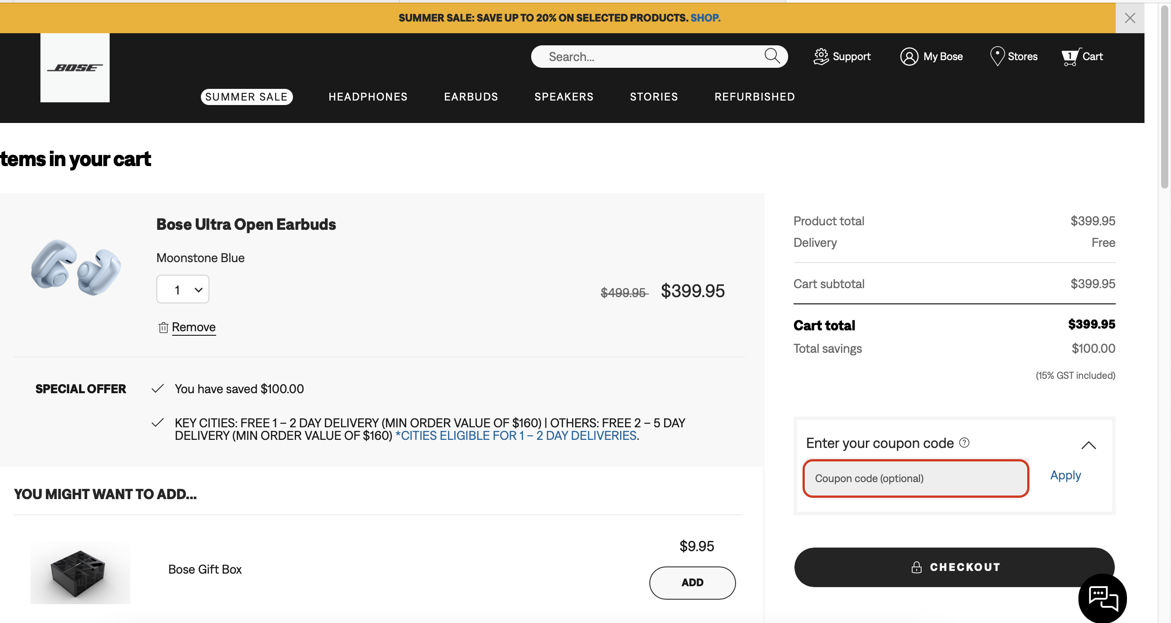
Task: Add the Bose Gift Box
Action: (692, 582)
